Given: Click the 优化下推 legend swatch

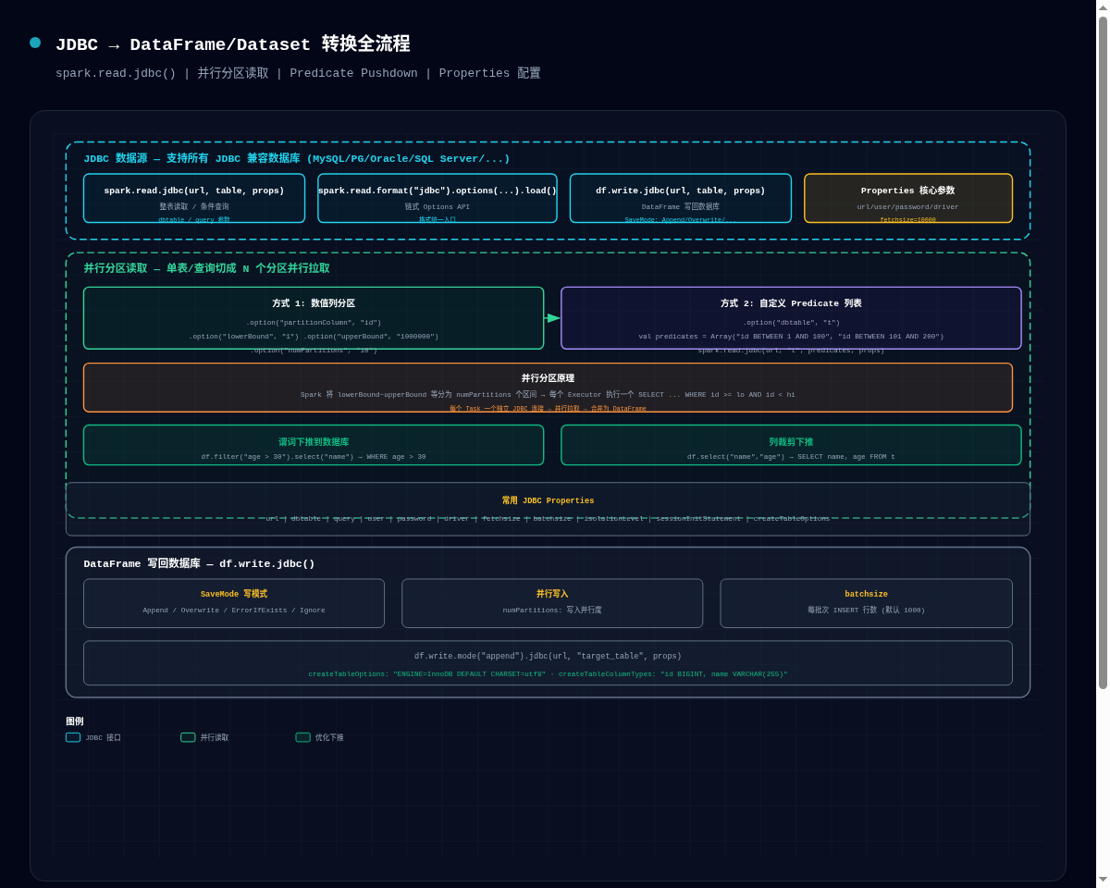Looking at the screenshot, I should tap(302, 737).
